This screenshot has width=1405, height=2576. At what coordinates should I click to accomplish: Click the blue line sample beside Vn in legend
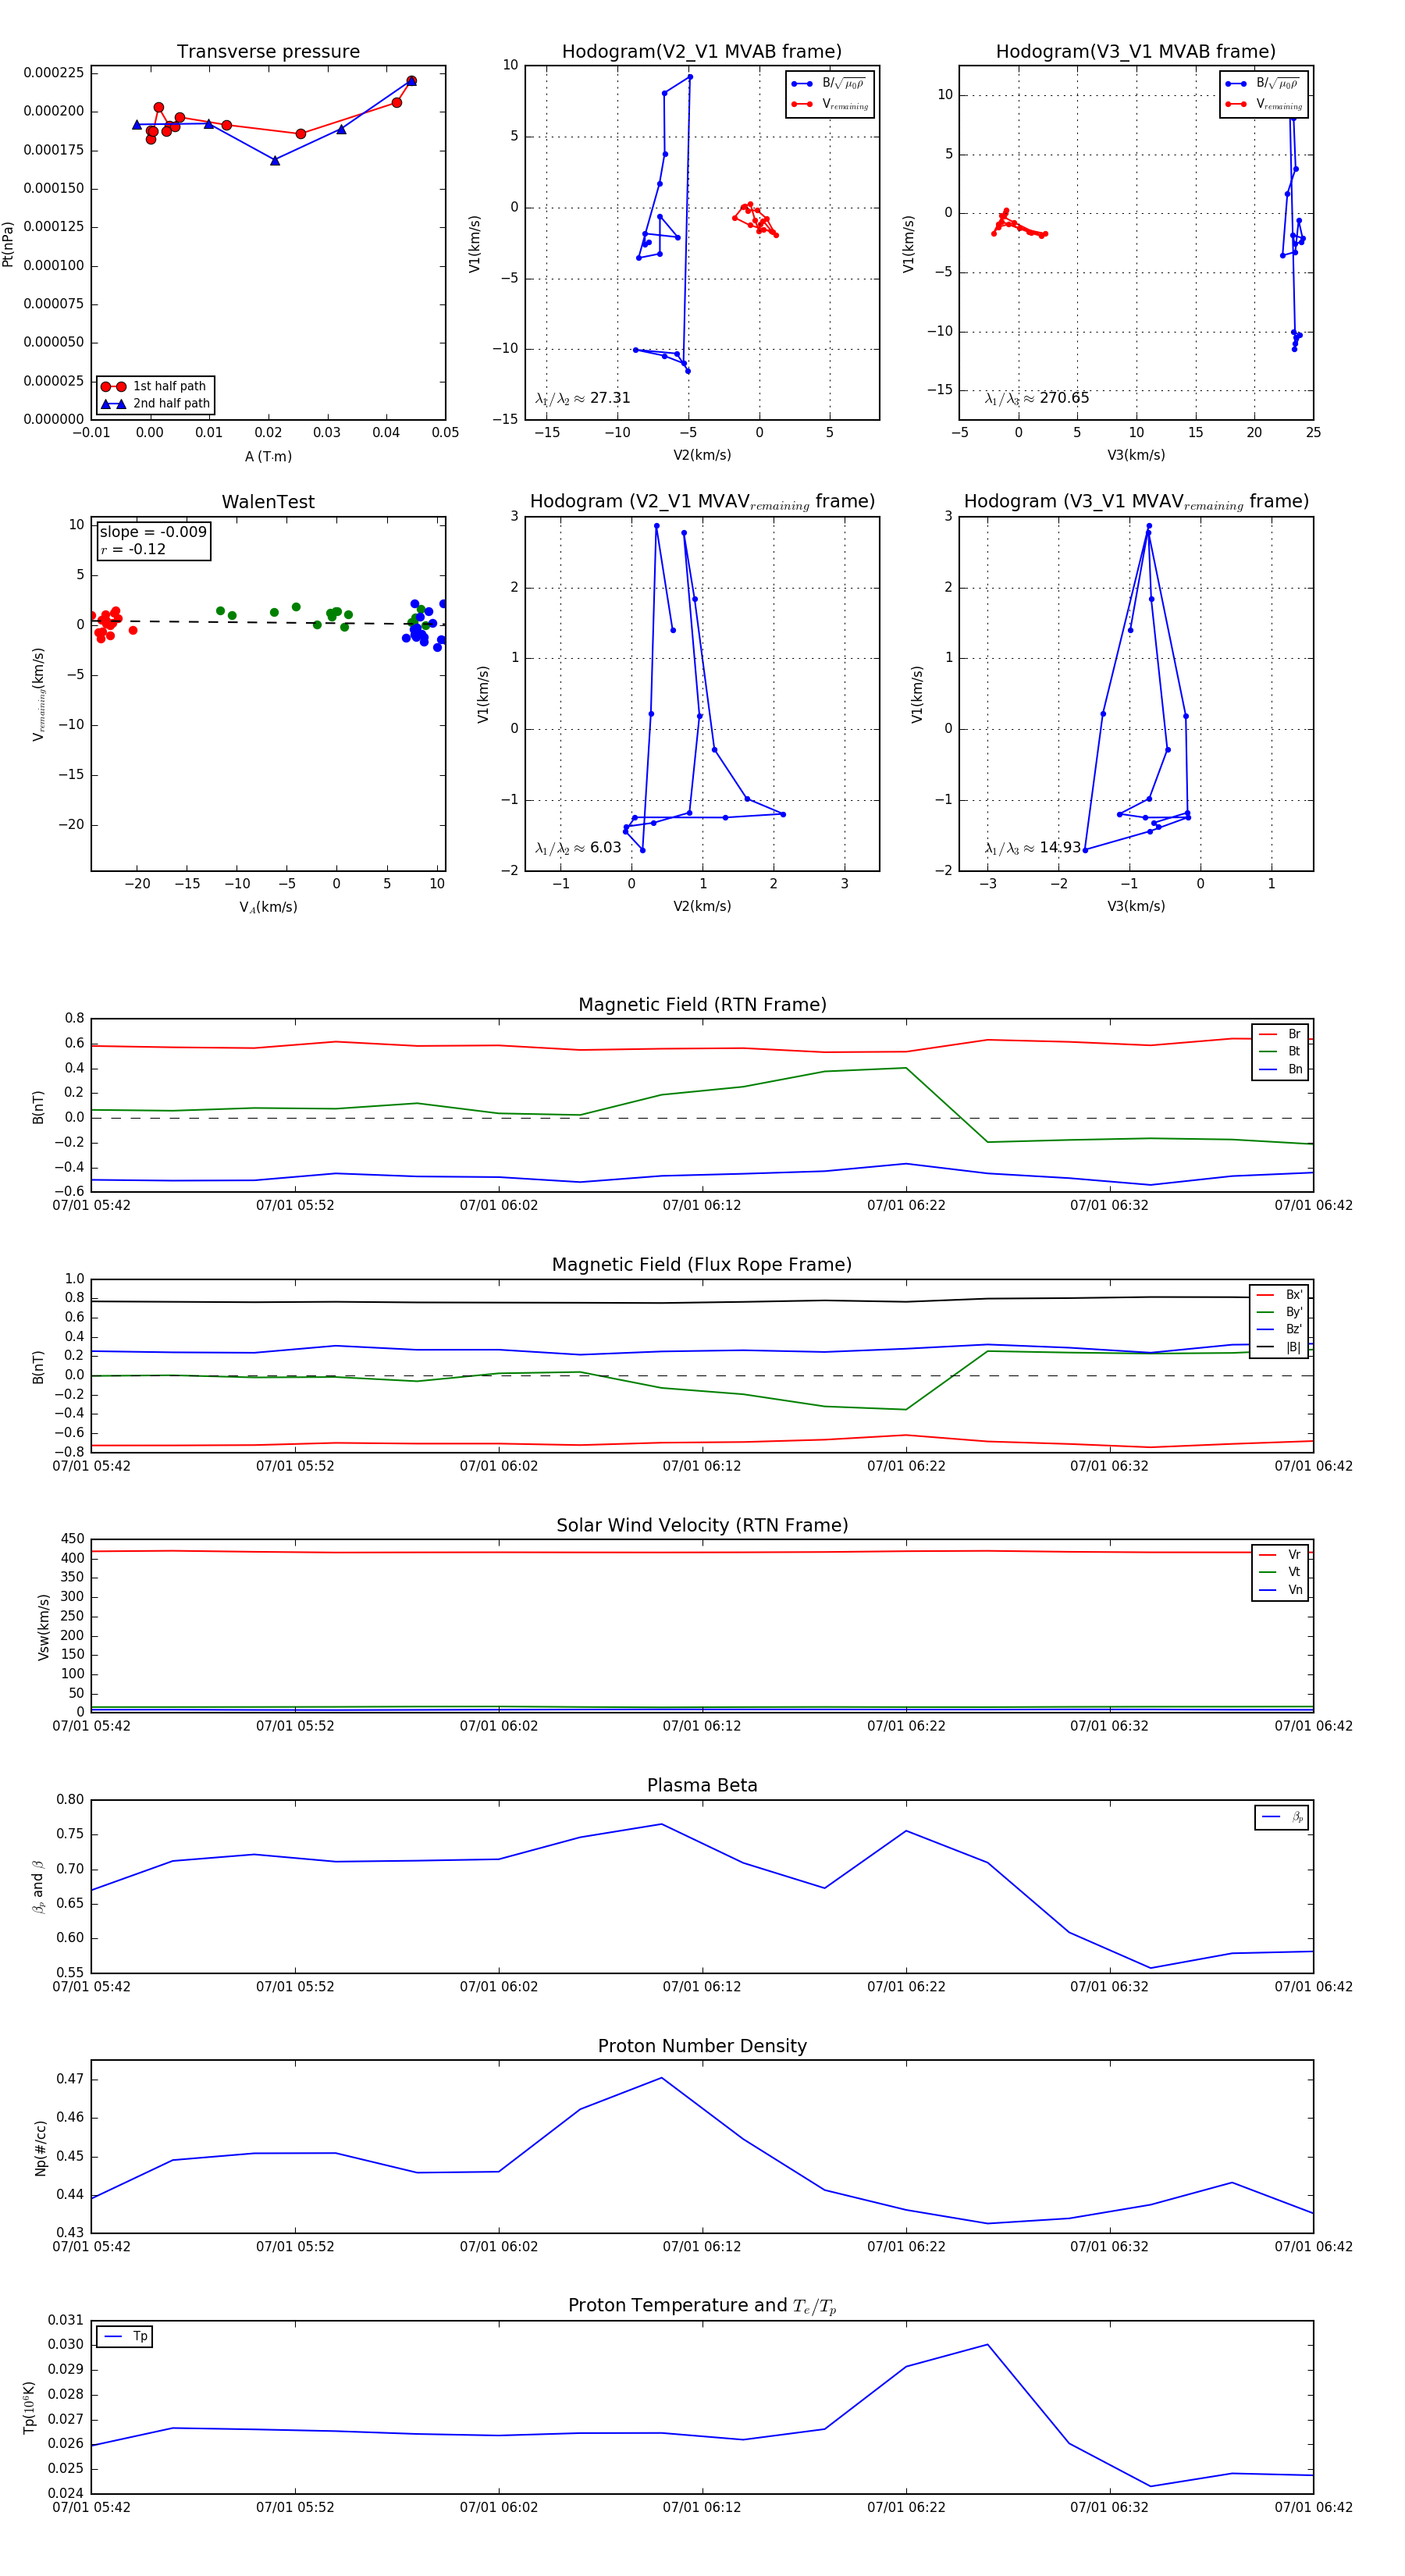(x=1268, y=1590)
